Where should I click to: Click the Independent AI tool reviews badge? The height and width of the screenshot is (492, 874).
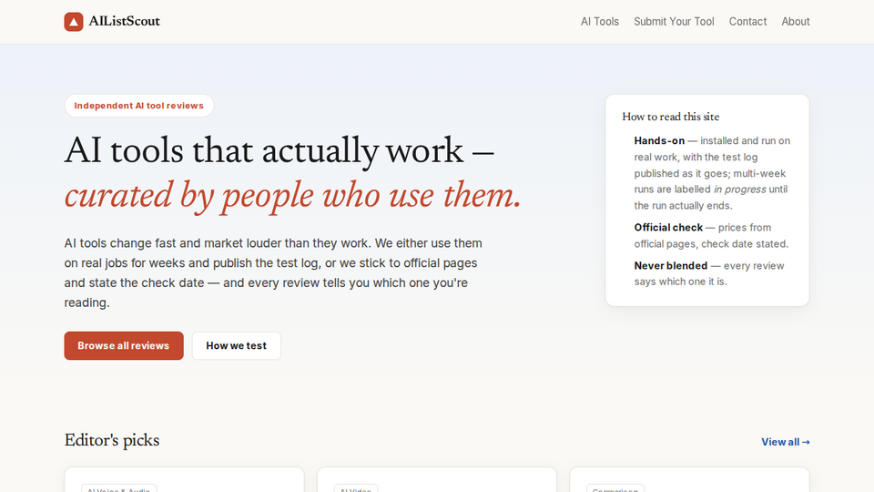[x=138, y=106]
